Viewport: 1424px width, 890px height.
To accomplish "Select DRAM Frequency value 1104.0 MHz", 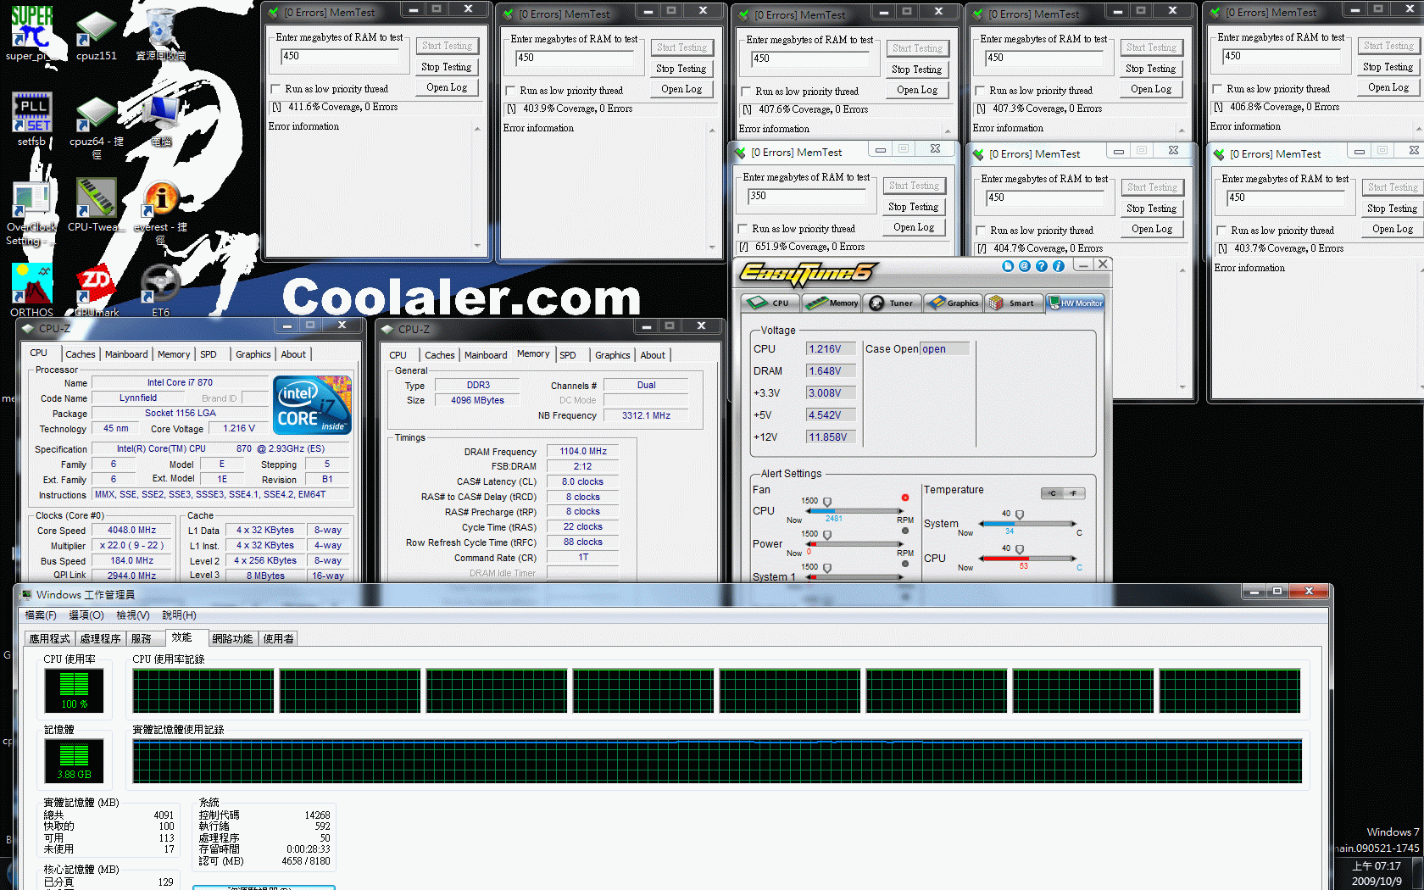I will coord(583,452).
